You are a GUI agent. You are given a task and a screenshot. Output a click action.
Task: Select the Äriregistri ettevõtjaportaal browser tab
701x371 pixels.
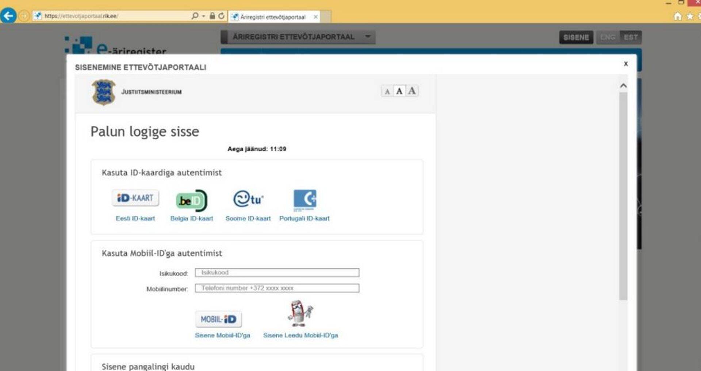pyautogui.click(x=273, y=17)
